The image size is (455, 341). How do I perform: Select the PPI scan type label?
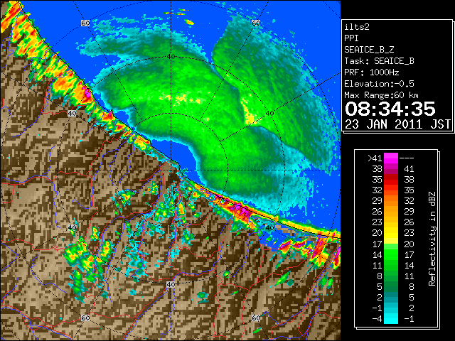click(351, 38)
